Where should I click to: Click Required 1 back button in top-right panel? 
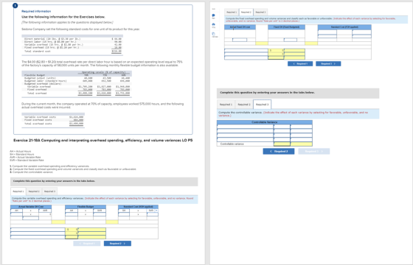[x=300, y=63]
